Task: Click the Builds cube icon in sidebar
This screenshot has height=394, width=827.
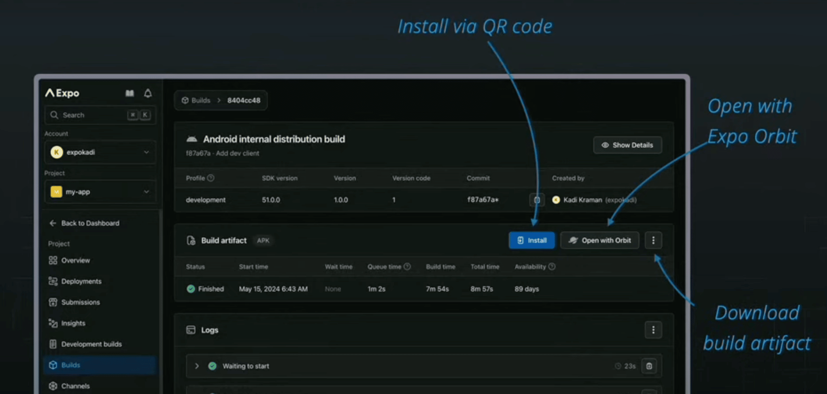Action: tap(53, 365)
